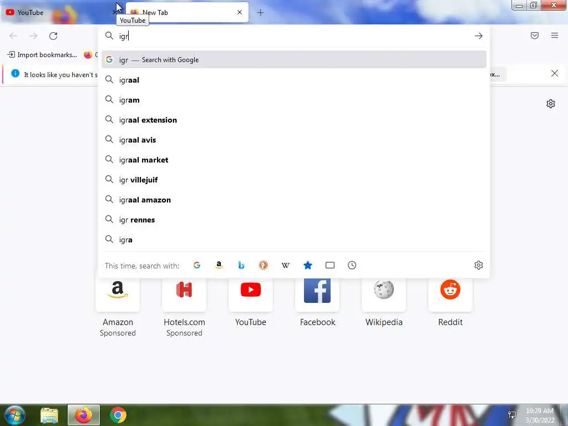Click the taskbar clock showing 10:29 AM
The height and width of the screenshot is (426, 568).
[x=540, y=415]
